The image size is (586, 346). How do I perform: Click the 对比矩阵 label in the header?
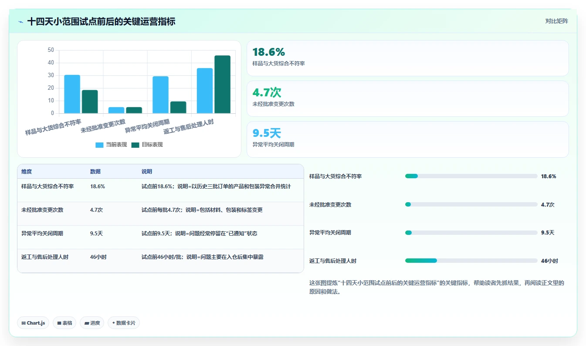(556, 21)
